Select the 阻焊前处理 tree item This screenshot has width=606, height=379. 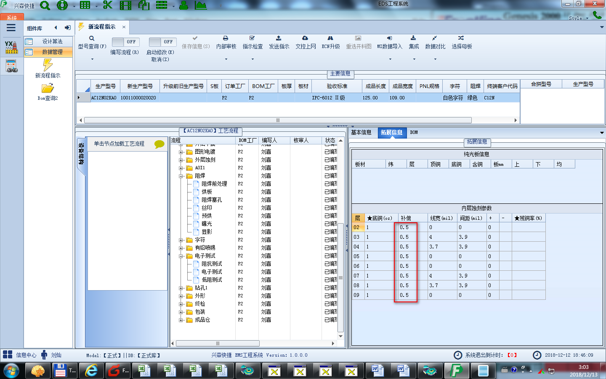(x=214, y=184)
